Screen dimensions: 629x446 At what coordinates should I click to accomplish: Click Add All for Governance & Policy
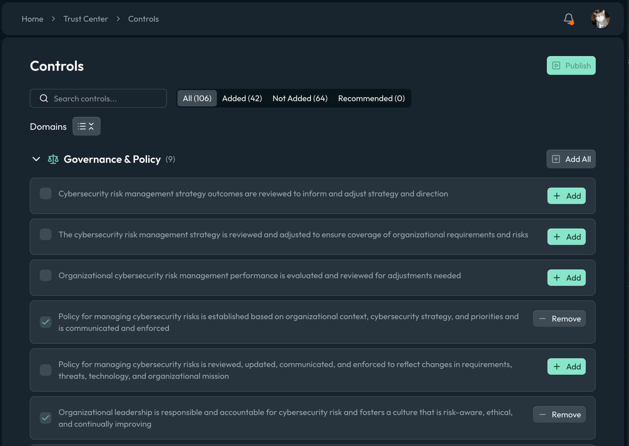pyautogui.click(x=571, y=159)
